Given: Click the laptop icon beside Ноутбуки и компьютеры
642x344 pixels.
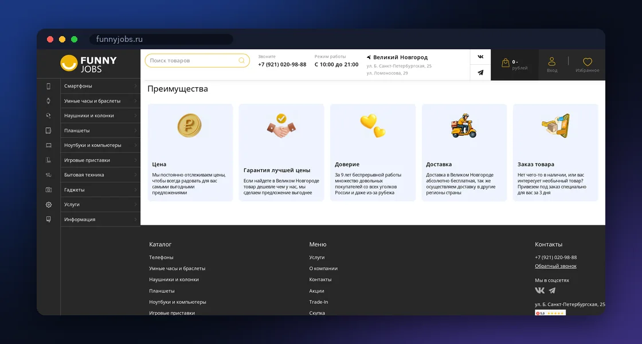Looking at the screenshot, I should click(48, 146).
